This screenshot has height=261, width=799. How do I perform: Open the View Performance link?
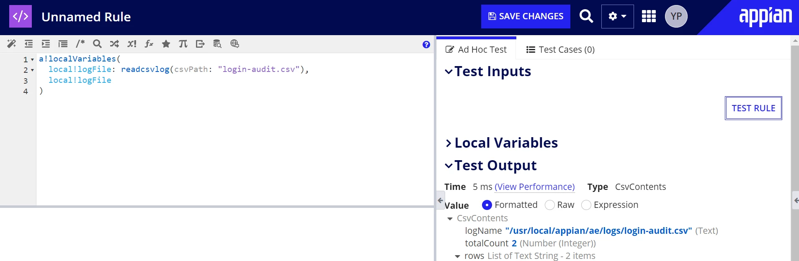[x=535, y=187]
